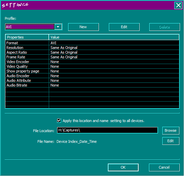Confirm settings with OK
The image size is (184, 176).
pyautogui.click(x=123, y=167)
